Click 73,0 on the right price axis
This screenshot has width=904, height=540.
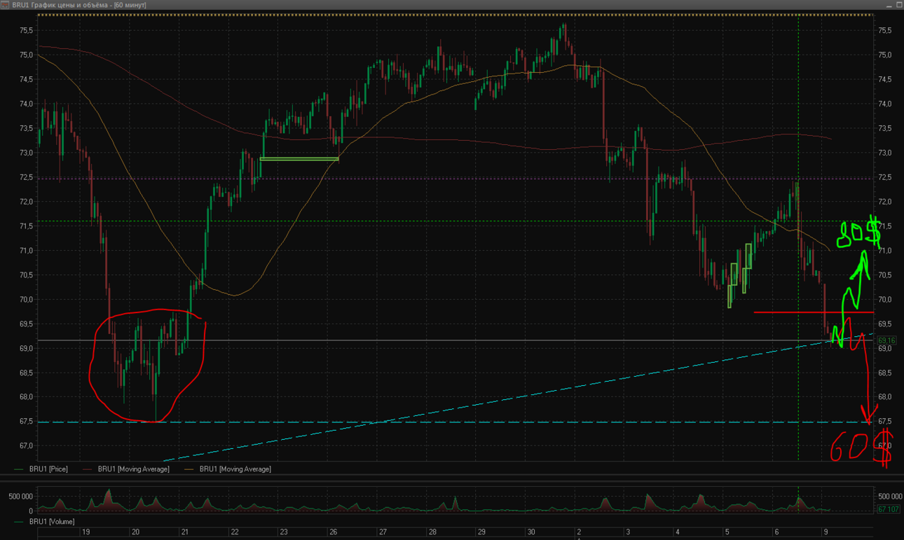884,153
